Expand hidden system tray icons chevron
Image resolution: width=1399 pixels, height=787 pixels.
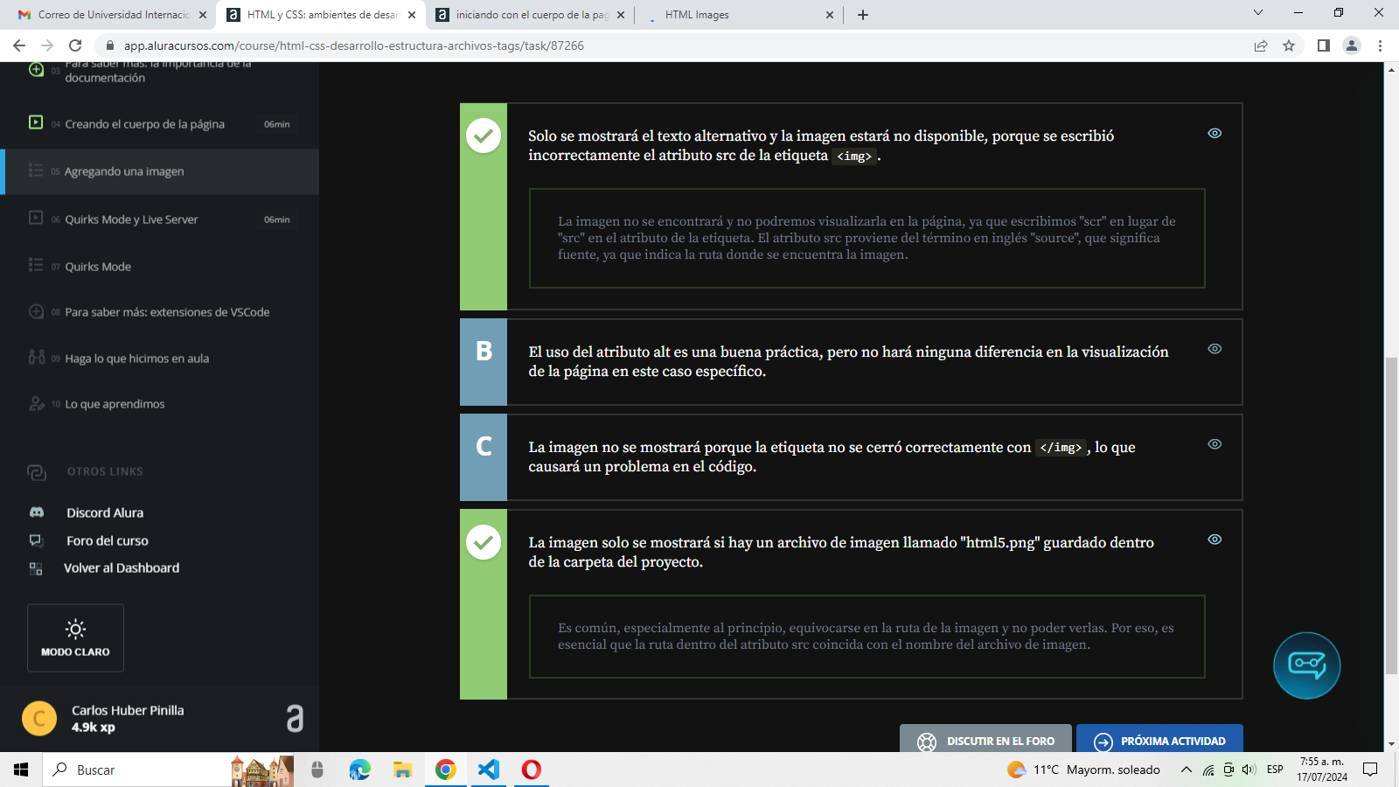(1186, 770)
